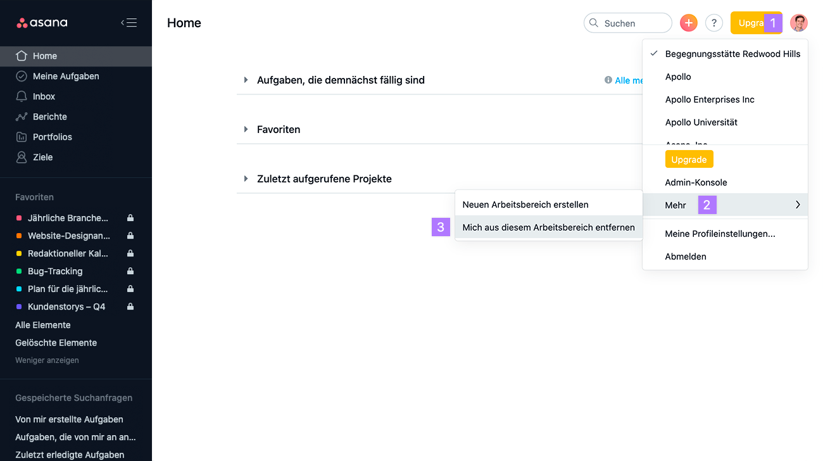This screenshot has height=461, width=823.
Task: Open the Website-Designan project
Action: [69, 236]
